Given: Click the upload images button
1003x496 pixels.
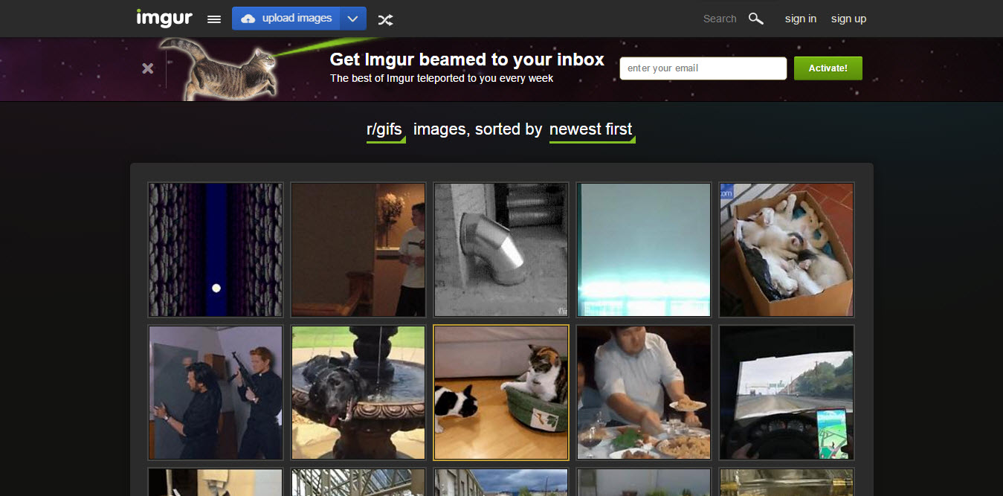Looking at the screenshot, I should pos(287,19).
